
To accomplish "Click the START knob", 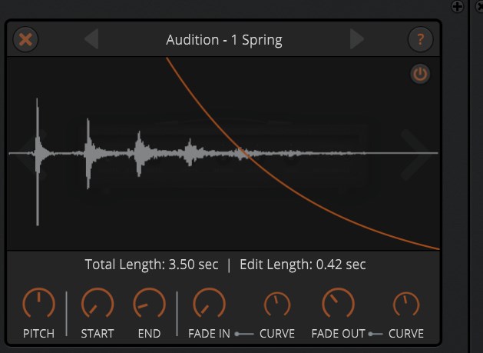I will (97, 305).
